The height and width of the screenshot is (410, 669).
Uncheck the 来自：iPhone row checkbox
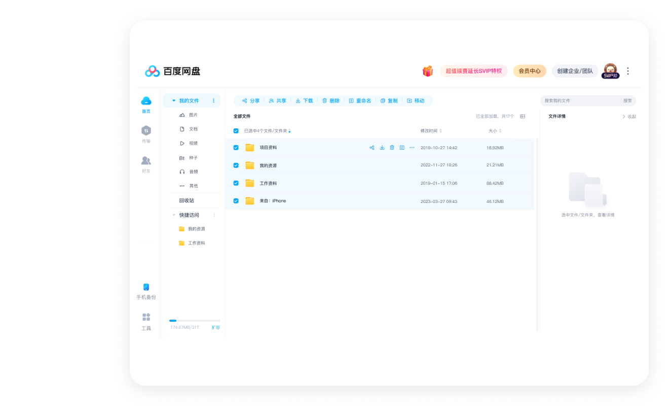pyautogui.click(x=236, y=201)
